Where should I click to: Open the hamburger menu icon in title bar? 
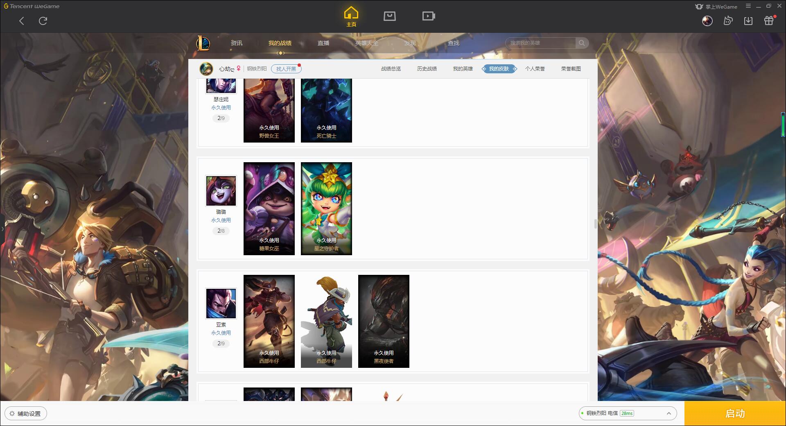748,6
